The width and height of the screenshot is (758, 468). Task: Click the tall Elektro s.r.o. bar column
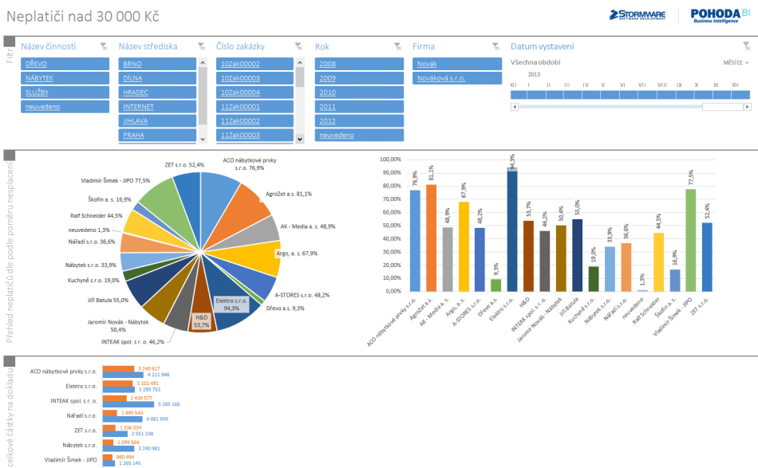[512, 230]
